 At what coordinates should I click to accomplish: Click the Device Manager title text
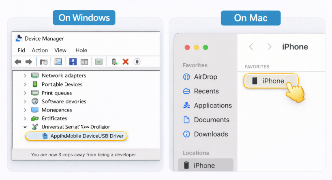(x=44, y=39)
